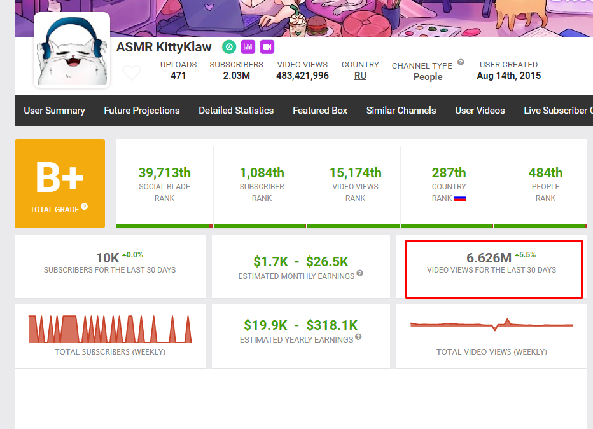Click the B+ total grade box

tap(60, 184)
